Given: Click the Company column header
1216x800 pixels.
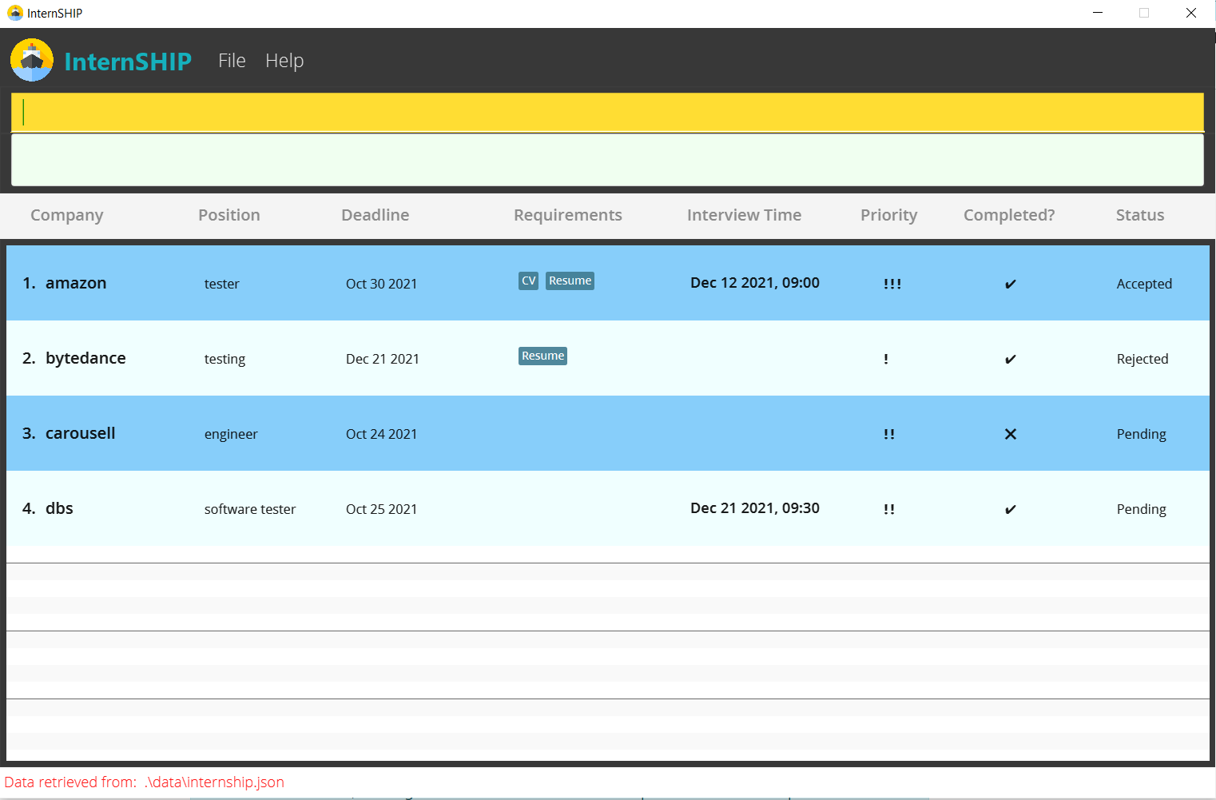Looking at the screenshot, I should point(67,215).
